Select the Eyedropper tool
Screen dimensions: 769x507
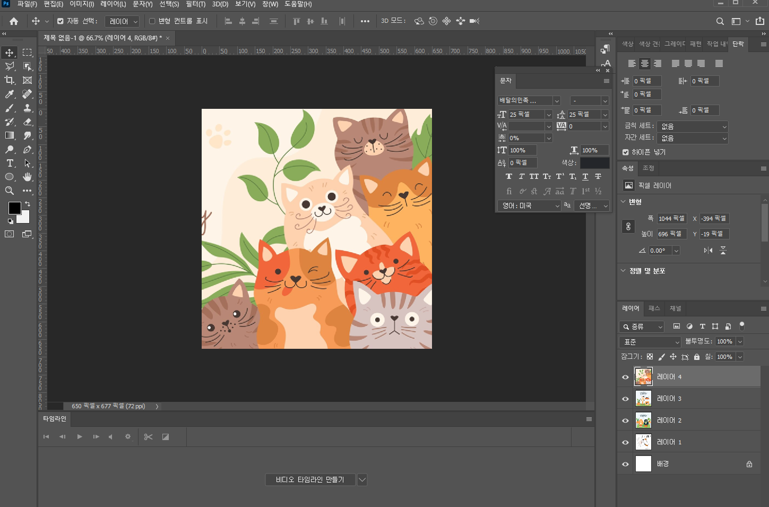click(10, 94)
